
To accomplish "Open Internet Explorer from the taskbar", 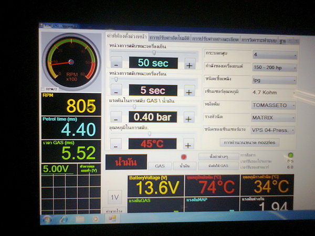I will (64, 219).
